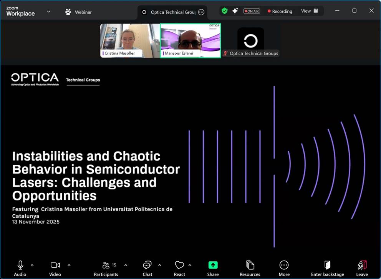Image resolution: width=381 pixels, height=279 pixels.
Task: Expand the video settings chevron
Action: 69,265
